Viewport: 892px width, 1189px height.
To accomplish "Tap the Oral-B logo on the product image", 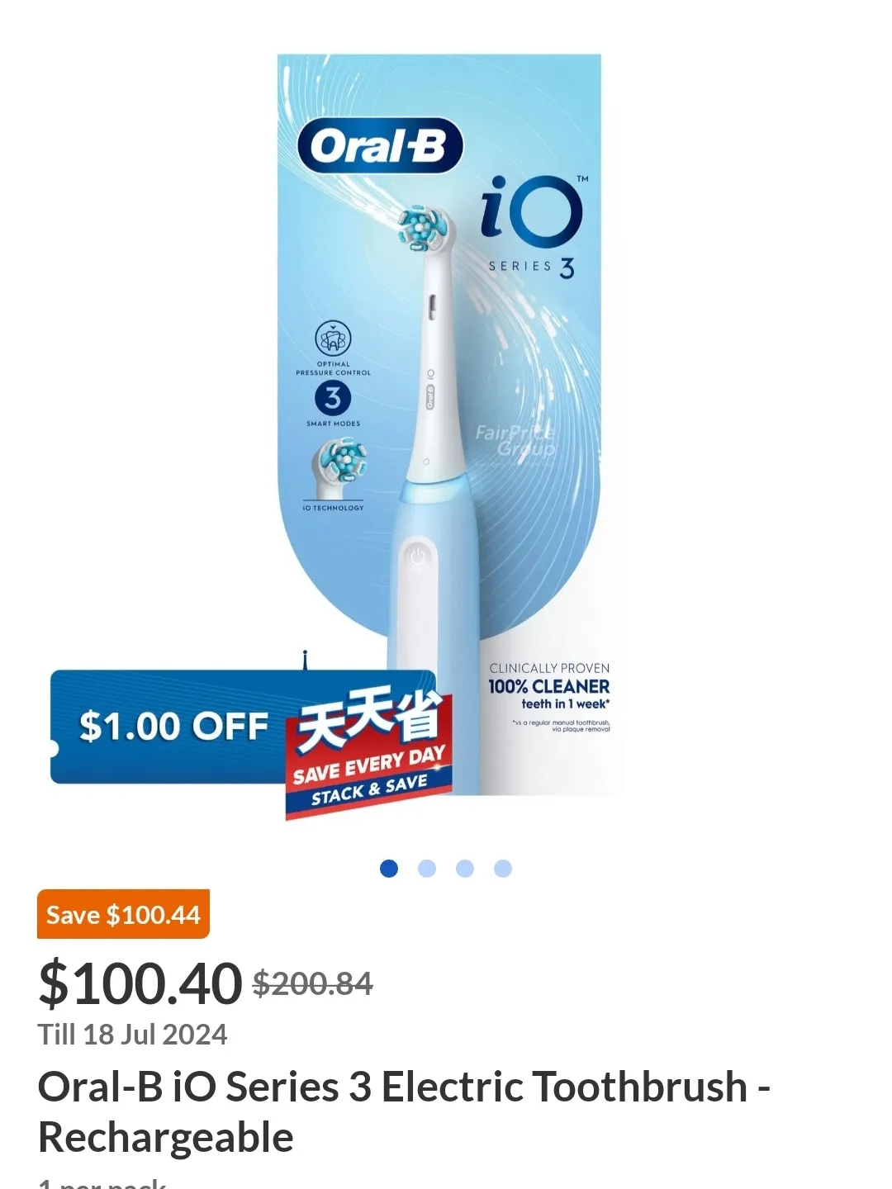I will [380, 146].
